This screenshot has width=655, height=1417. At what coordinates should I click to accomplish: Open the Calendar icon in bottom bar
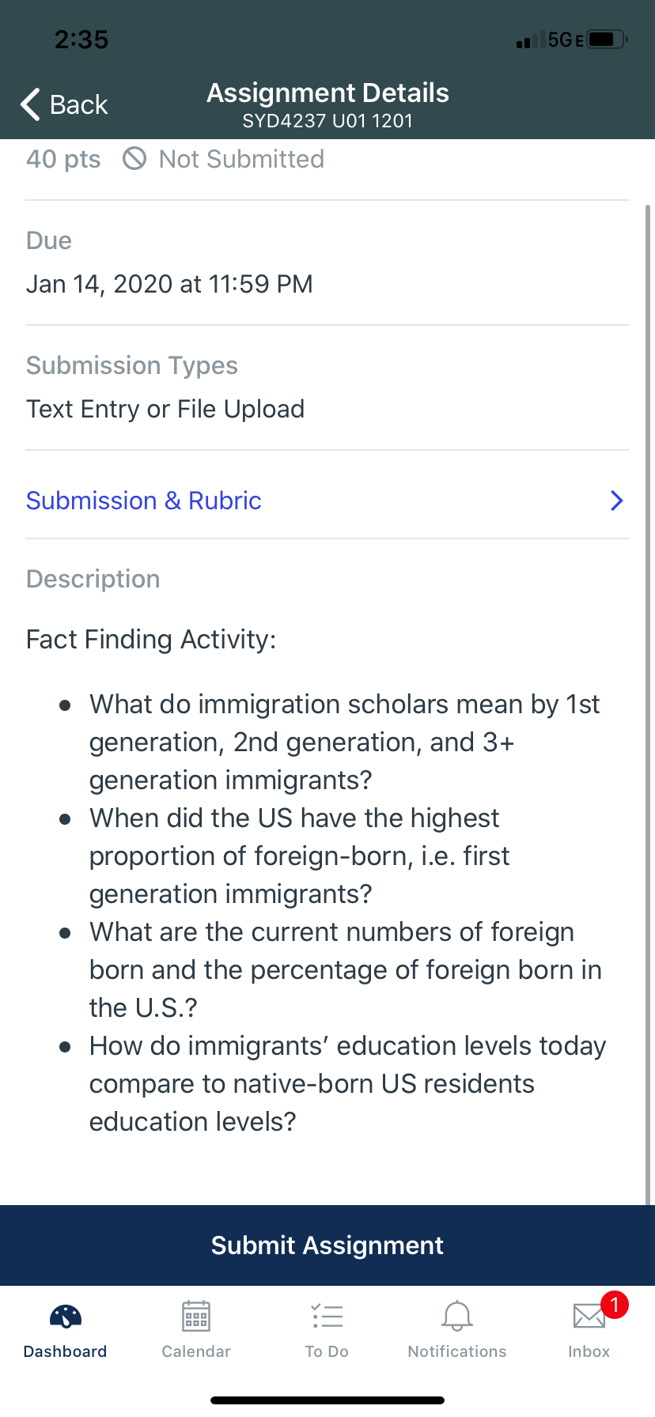196,1317
